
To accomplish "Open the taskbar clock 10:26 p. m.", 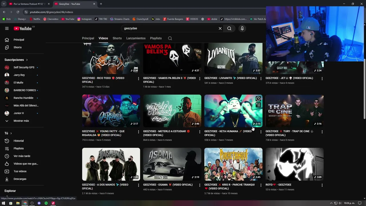I will click(349, 203).
